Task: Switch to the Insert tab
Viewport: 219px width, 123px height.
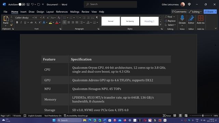Action: (x=23, y=12)
